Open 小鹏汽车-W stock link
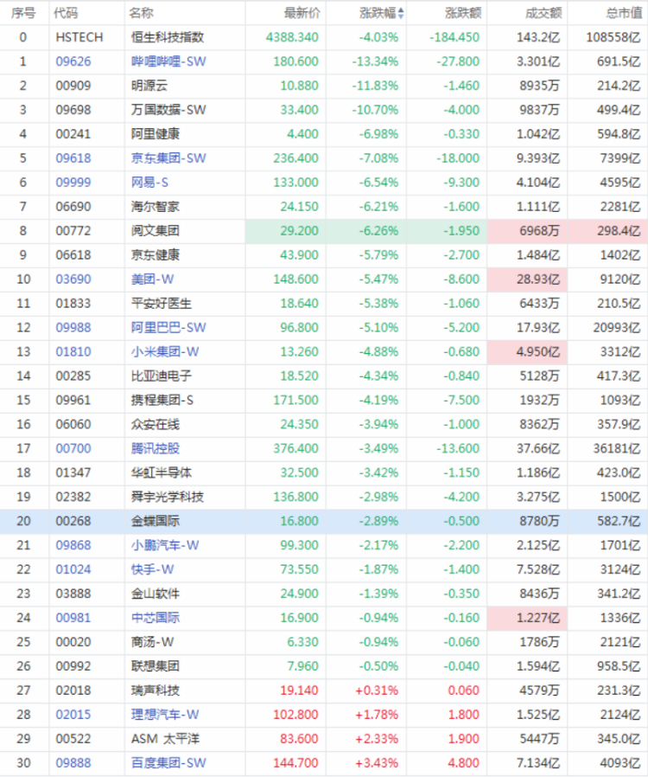 165,545
